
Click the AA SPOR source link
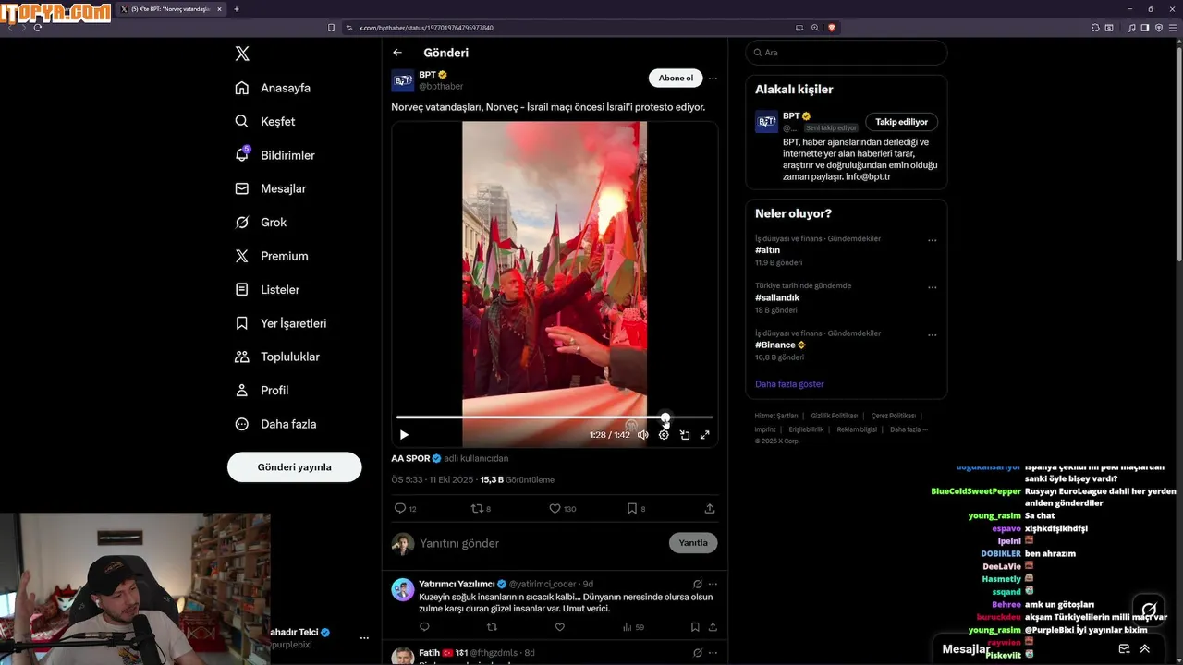click(410, 458)
